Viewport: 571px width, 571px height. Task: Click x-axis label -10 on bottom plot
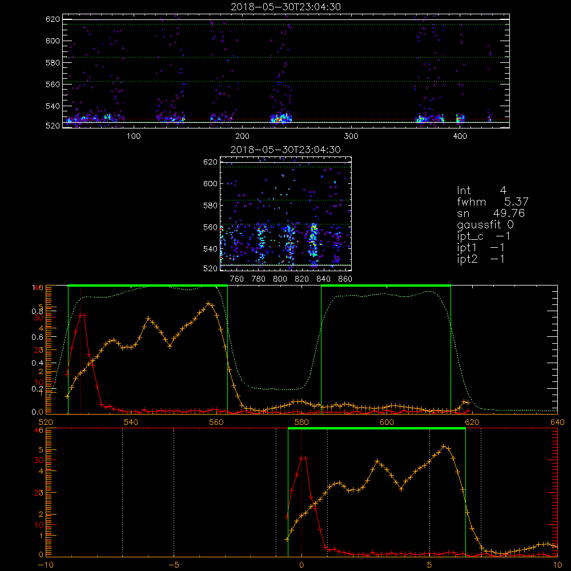point(46,565)
